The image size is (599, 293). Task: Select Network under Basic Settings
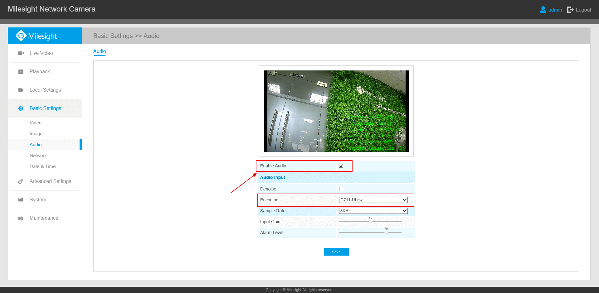(x=38, y=155)
